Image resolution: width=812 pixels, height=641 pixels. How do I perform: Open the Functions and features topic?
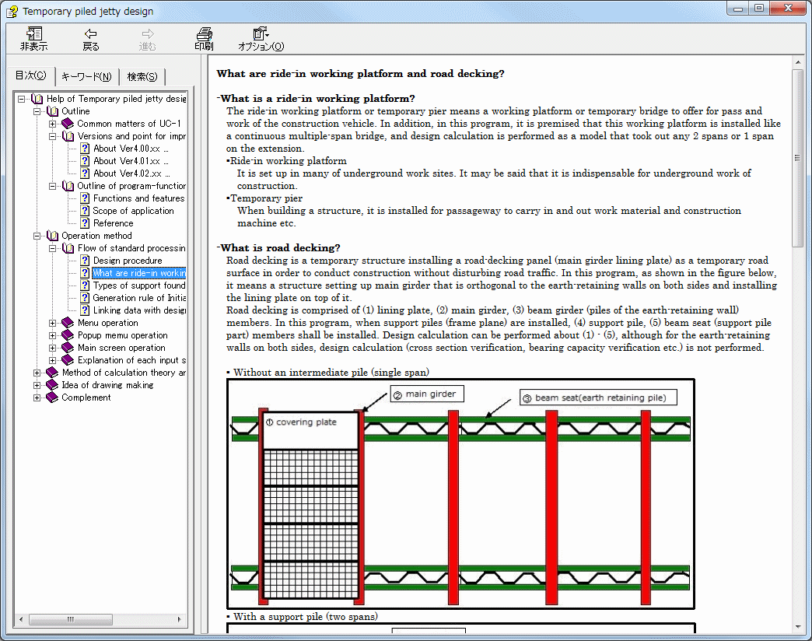[138, 198]
